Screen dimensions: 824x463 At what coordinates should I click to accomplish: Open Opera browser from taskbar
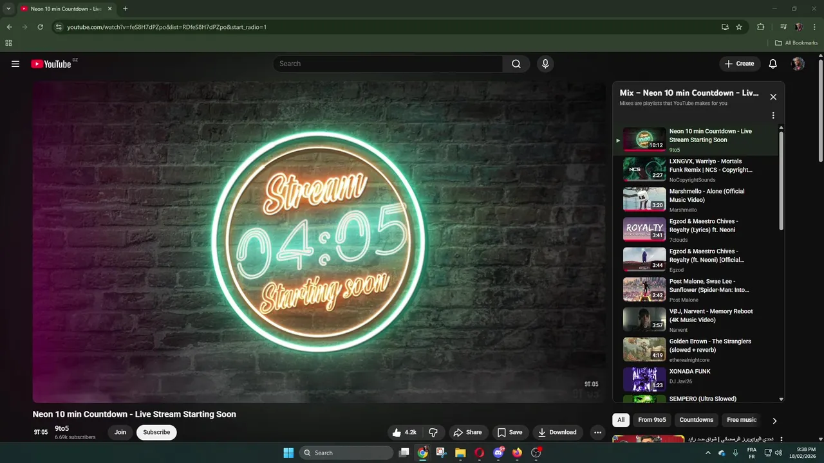[479, 453]
